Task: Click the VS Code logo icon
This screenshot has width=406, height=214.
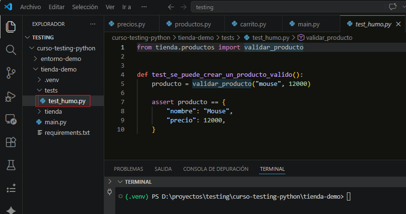Action: click(8, 7)
